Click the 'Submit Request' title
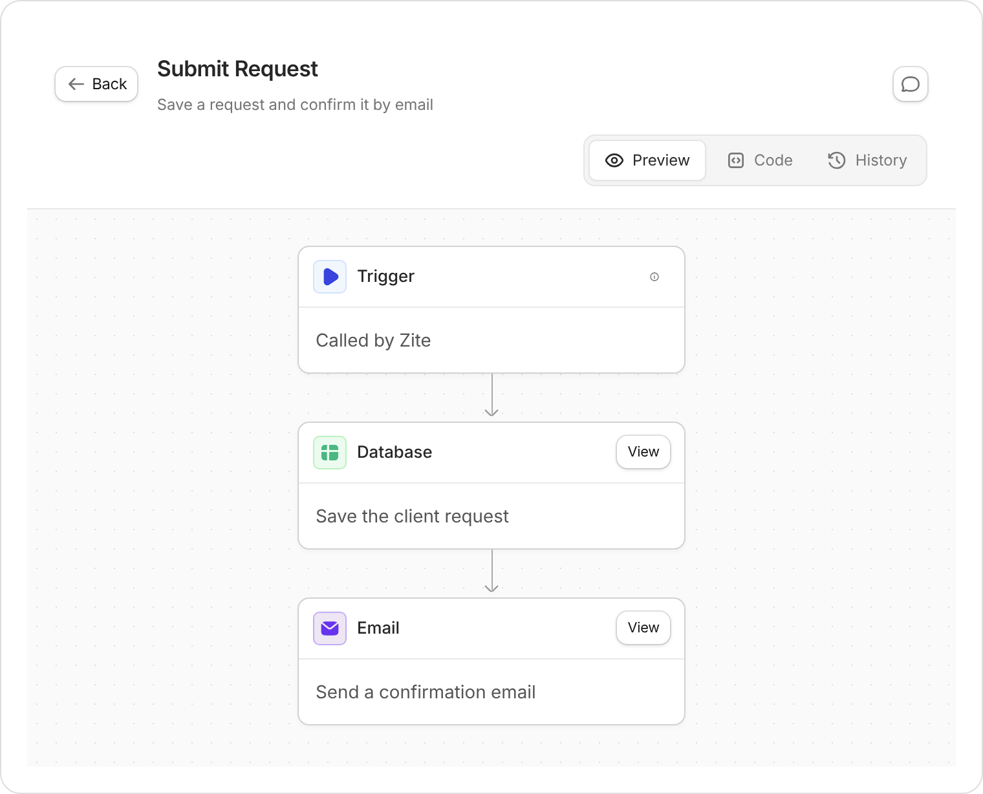983x794 pixels. 237,69
